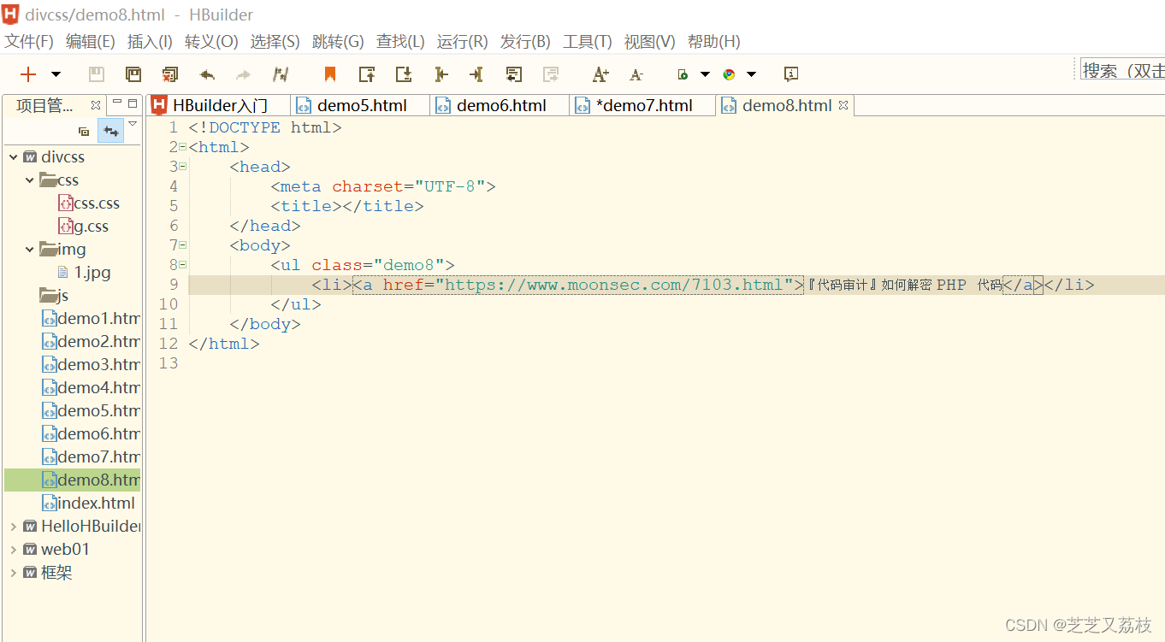Switch to the demo5.html tab
The image size is (1165, 642).
(x=361, y=105)
